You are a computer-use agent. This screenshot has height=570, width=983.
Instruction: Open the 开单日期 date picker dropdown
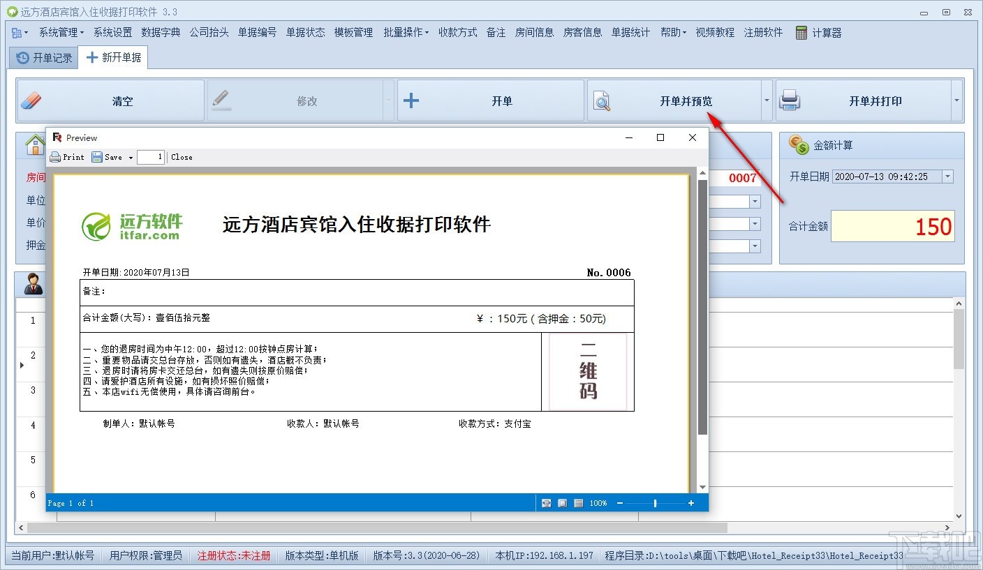(947, 177)
